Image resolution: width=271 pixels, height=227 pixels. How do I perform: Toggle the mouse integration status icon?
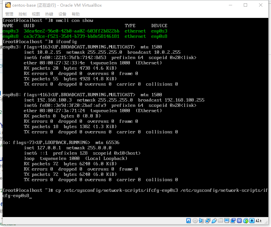point(245,221)
